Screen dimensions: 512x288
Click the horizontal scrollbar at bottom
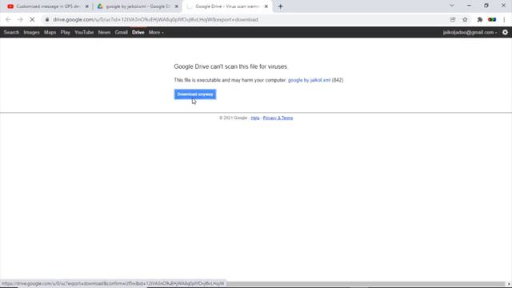click(366, 284)
